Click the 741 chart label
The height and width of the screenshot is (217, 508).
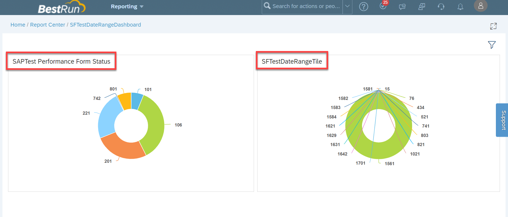(x=425, y=126)
